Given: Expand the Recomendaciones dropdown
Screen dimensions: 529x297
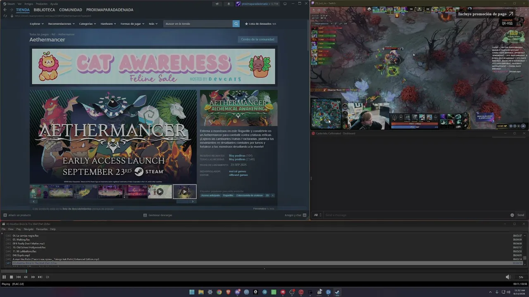Looking at the screenshot, I should coord(61,24).
